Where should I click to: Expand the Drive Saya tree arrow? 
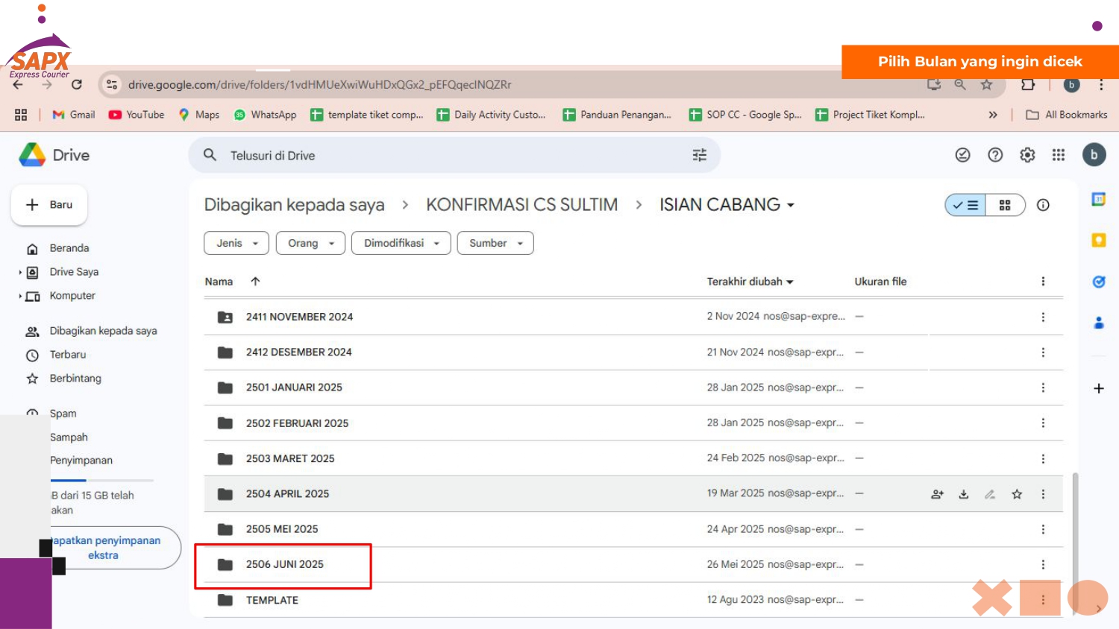tap(20, 273)
